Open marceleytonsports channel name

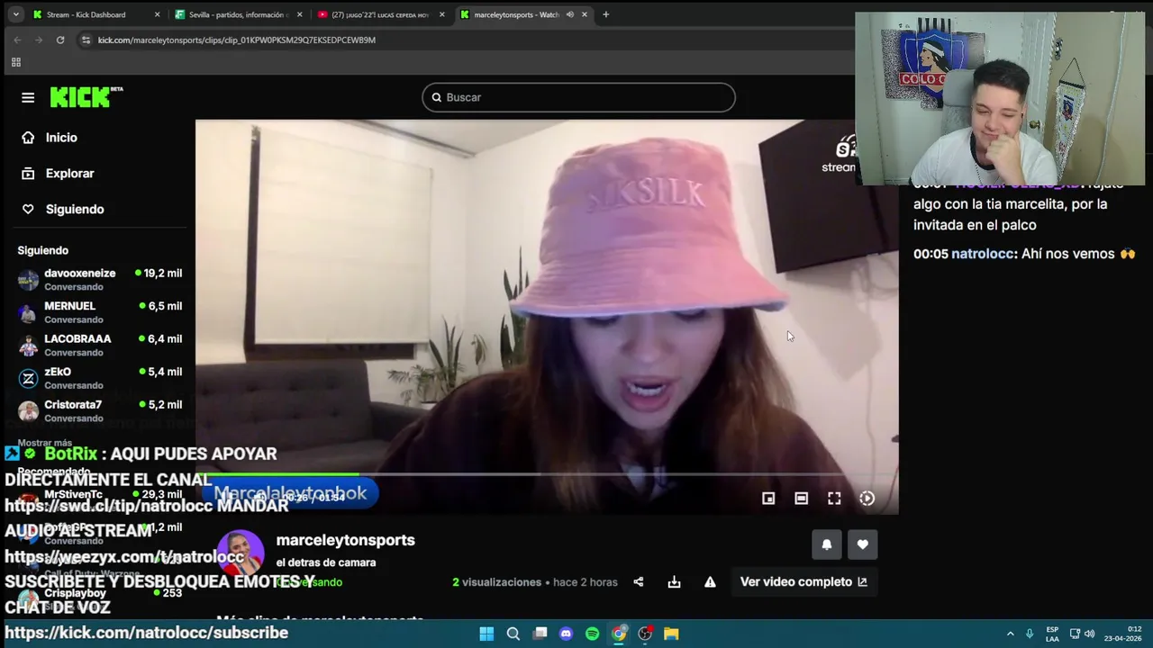345,540
